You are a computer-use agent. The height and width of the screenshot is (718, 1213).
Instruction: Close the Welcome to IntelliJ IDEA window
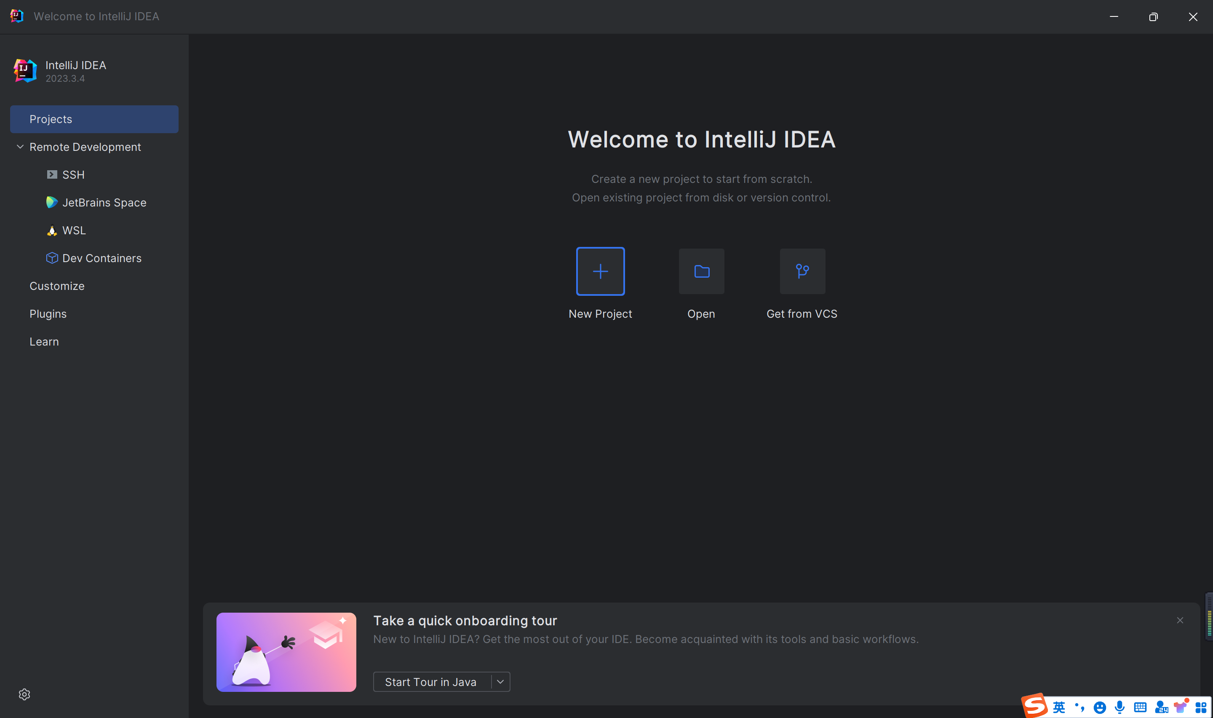(1193, 16)
